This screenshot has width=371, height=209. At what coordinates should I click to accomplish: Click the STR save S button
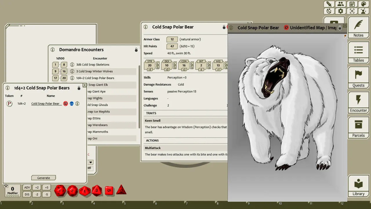[x=158, y=67]
